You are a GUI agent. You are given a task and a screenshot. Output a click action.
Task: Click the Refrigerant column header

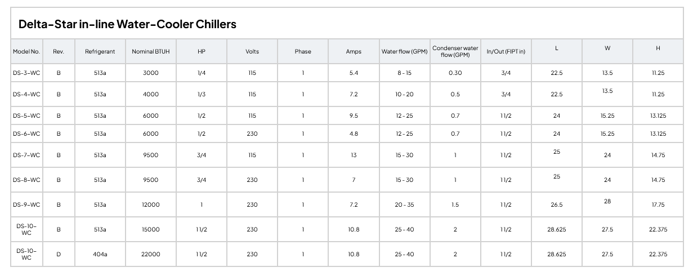coord(100,52)
